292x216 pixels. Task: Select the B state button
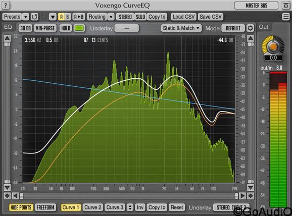67,17
